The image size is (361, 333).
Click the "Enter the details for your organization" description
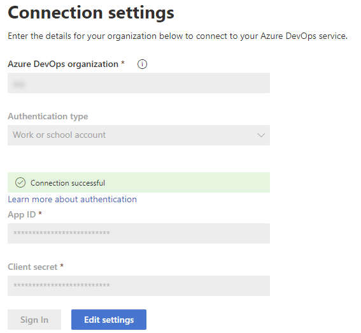178,36
